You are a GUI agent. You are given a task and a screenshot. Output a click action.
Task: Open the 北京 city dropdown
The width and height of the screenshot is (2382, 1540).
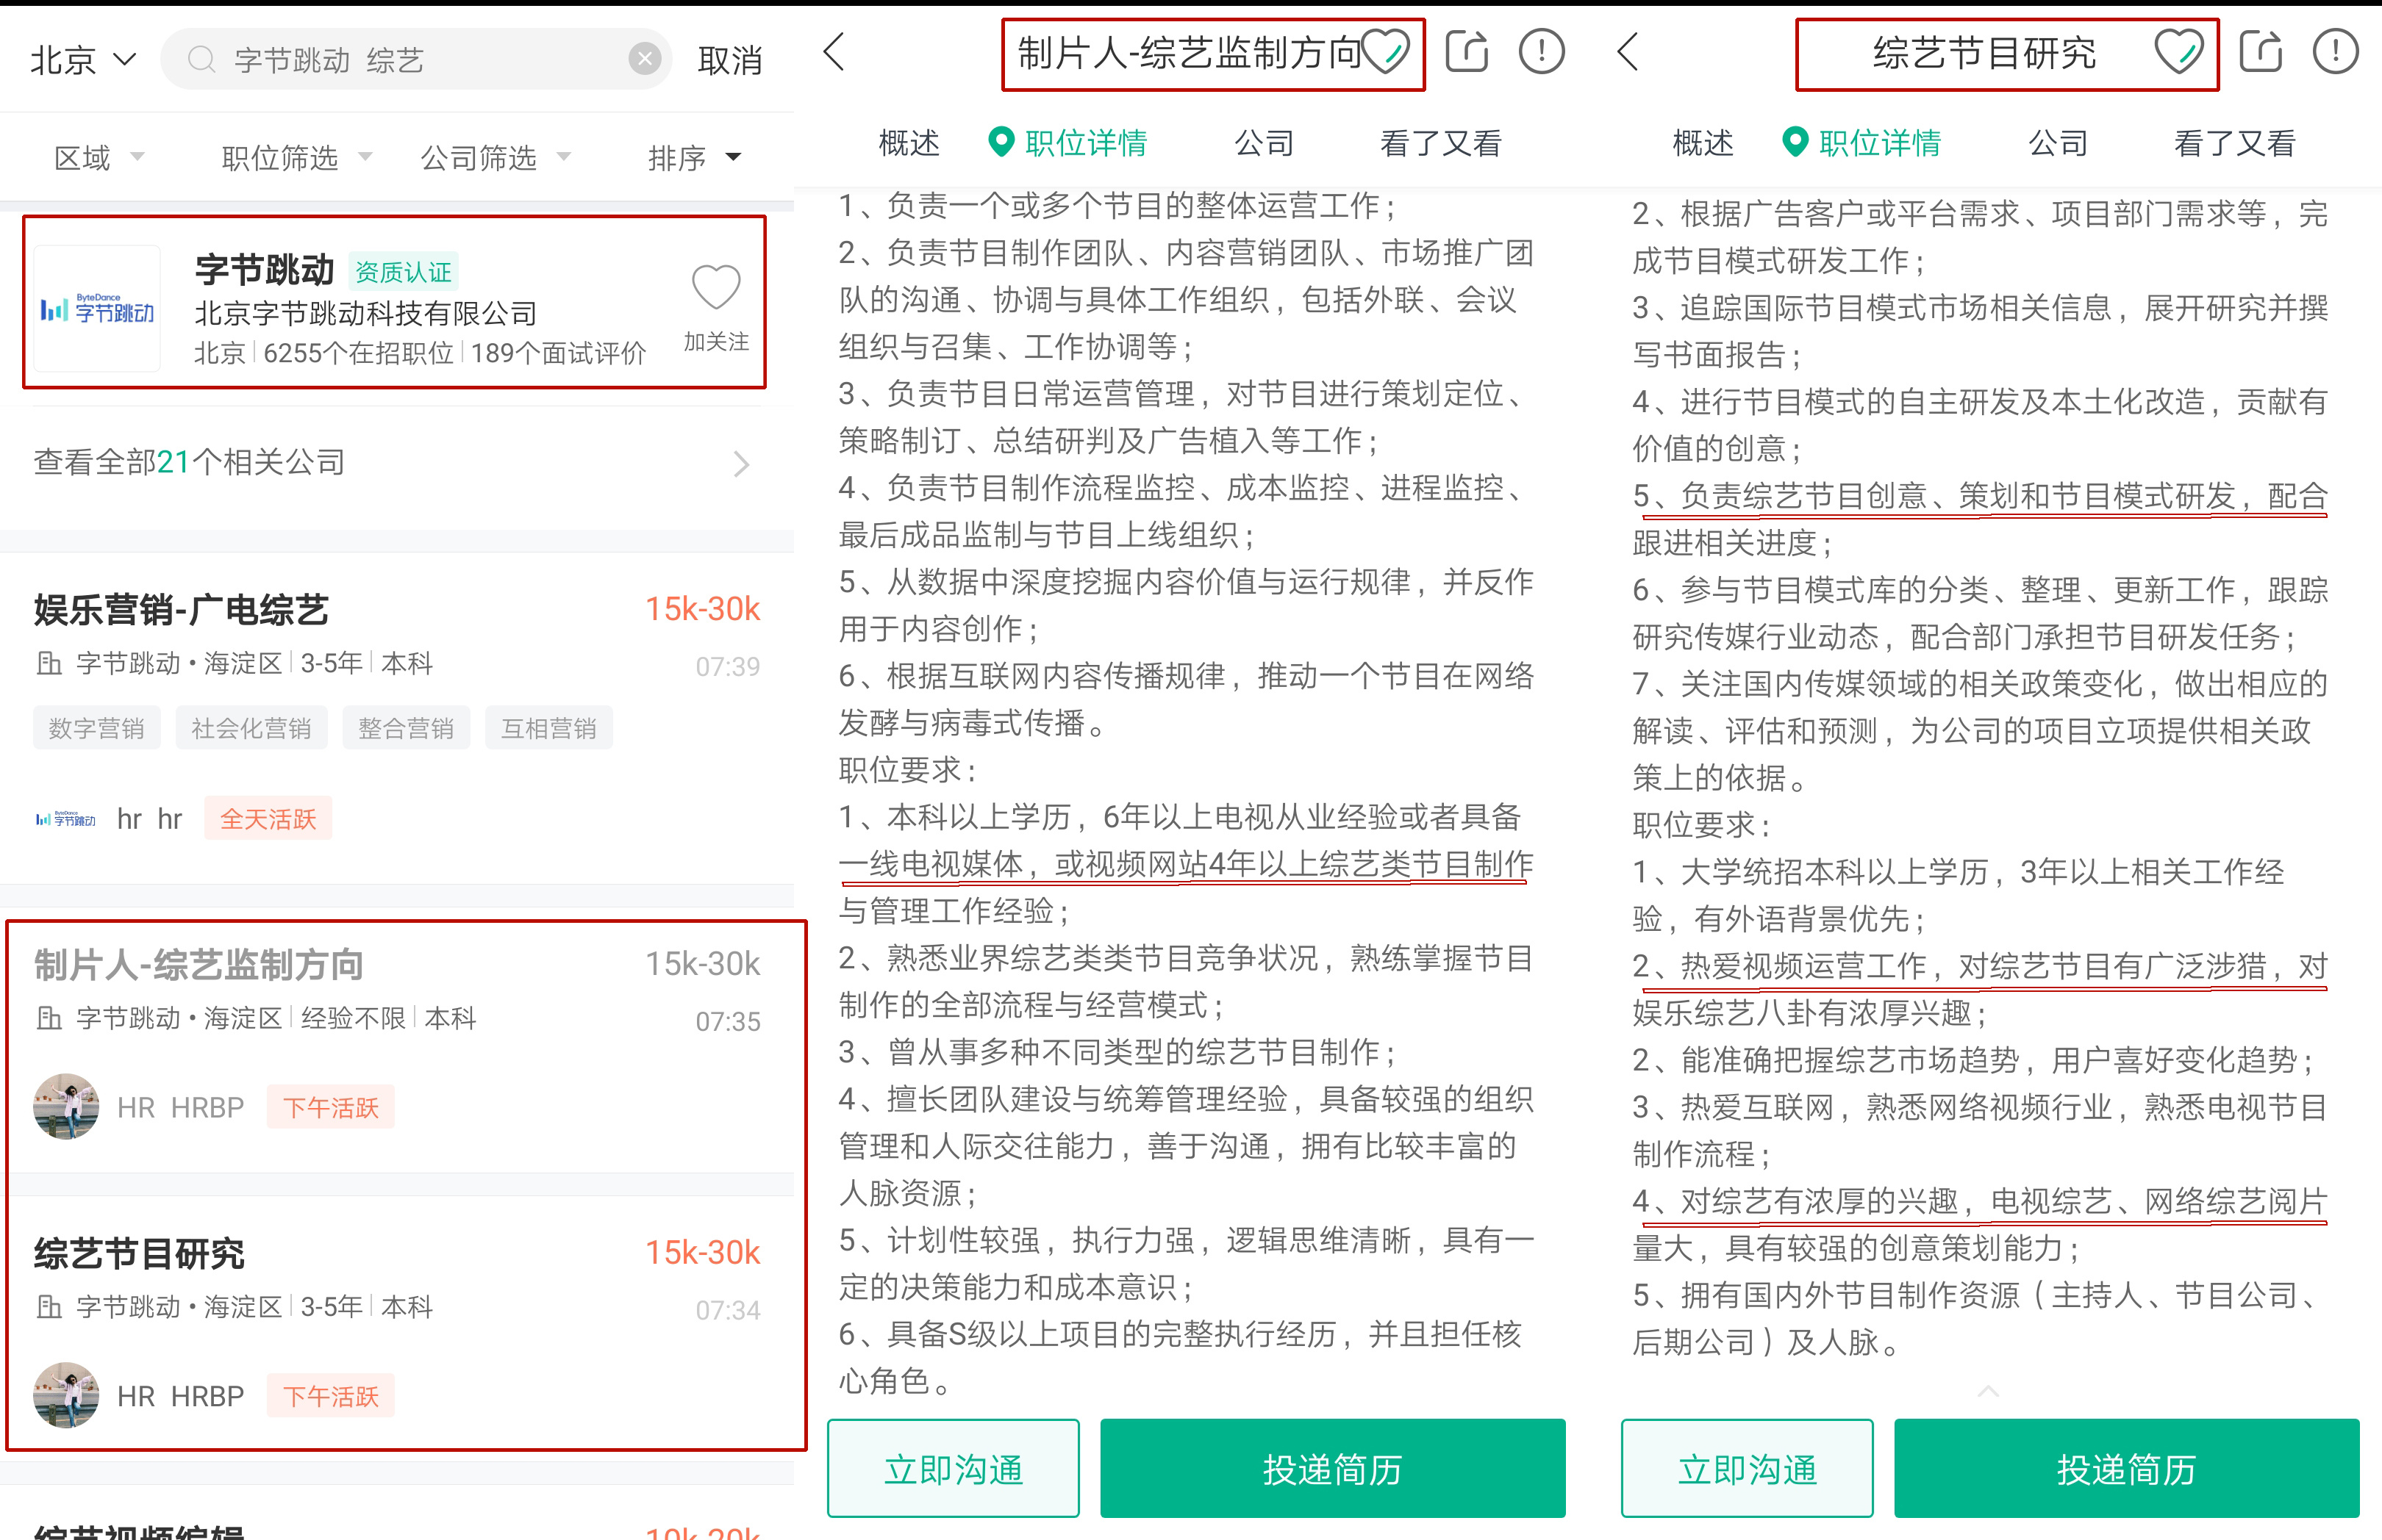[82, 60]
